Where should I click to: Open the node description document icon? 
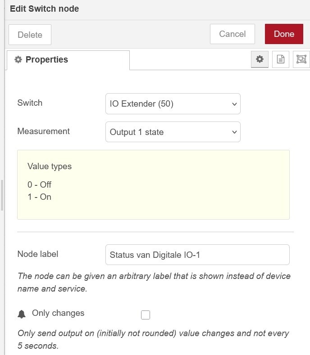click(281, 59)
